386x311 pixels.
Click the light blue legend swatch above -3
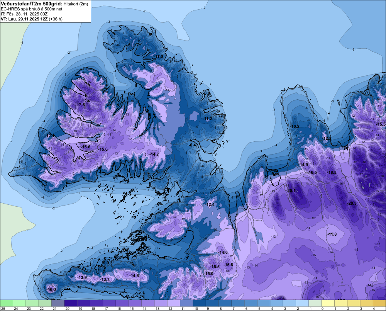pyautogui.click(x=289, y=303)
